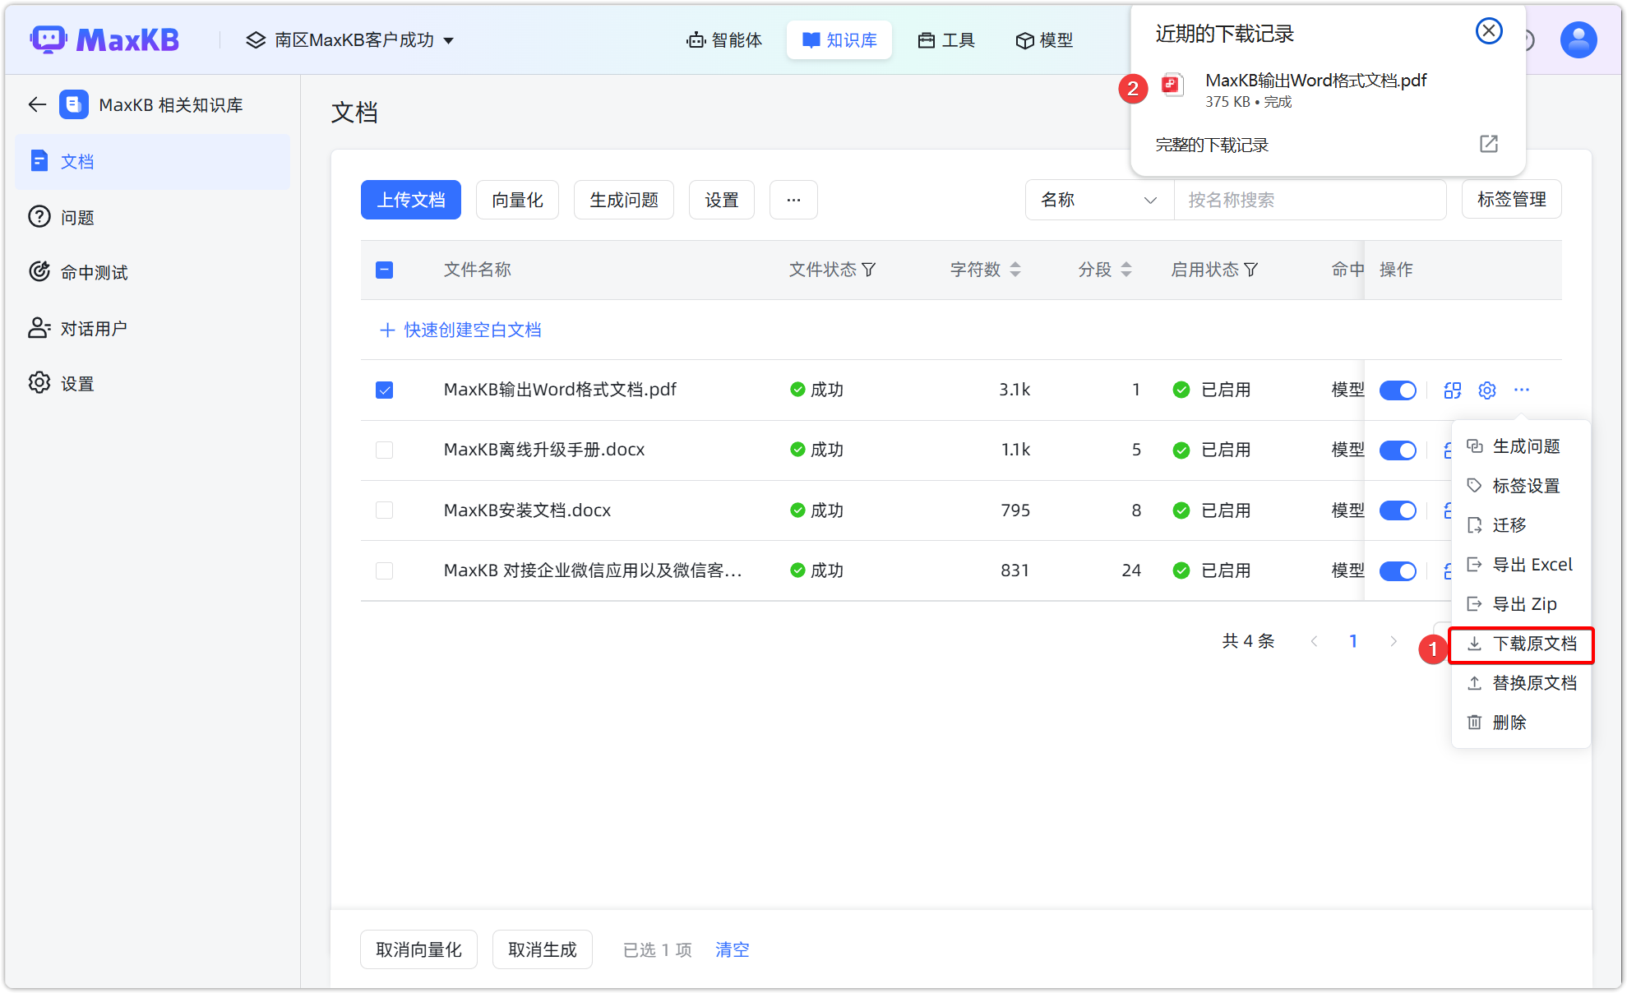Click the re-vectorize icon on the PDF row
The height and width of the screenshot is (993, 1627).
click(x=1451, y=390)
